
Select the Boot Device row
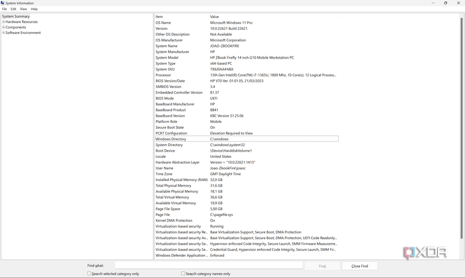coord(246,151)
